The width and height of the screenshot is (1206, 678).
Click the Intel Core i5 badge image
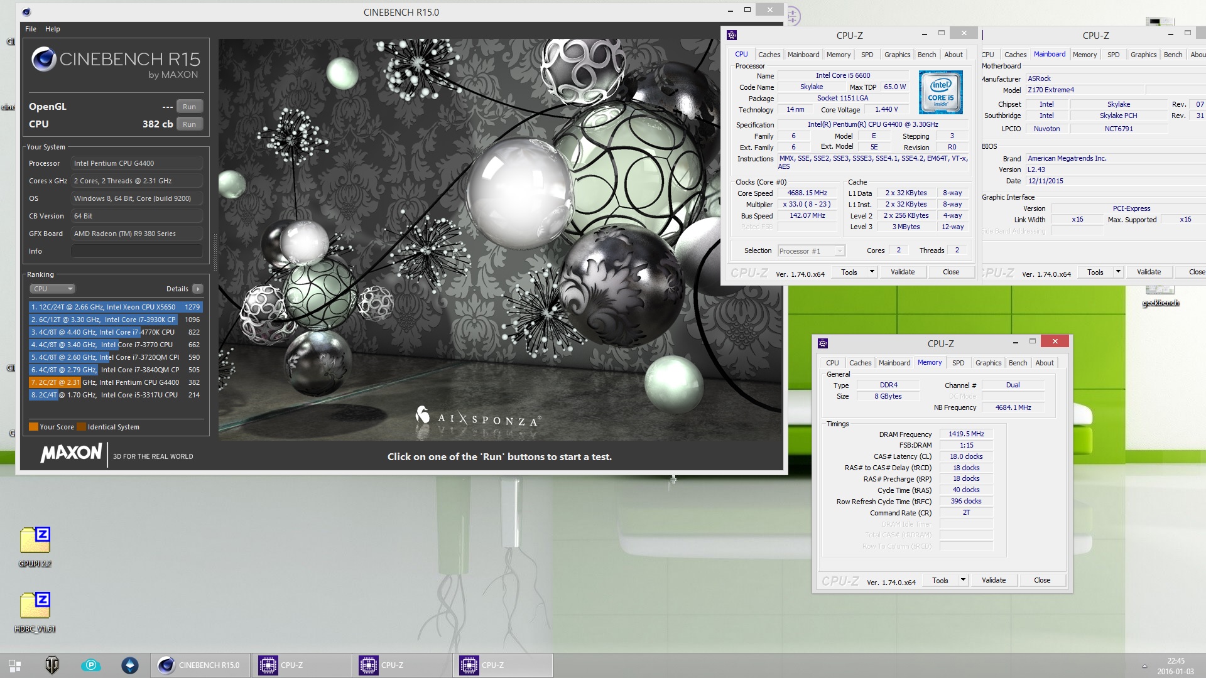pyautogui.click(x=940, y=92)
